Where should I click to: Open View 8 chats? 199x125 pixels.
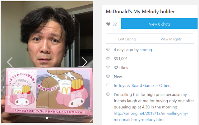[x=160, y=24]
